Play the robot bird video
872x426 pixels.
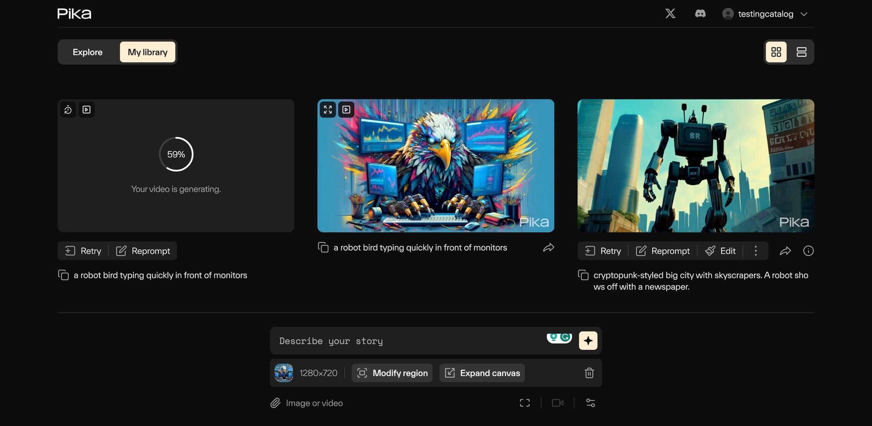346,110
